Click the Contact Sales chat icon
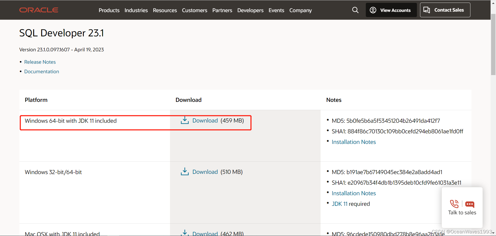 [x=427, y=10]
